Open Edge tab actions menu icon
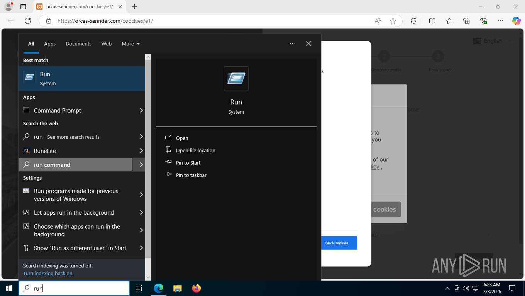525x296 pixels. tap(23, 7)
